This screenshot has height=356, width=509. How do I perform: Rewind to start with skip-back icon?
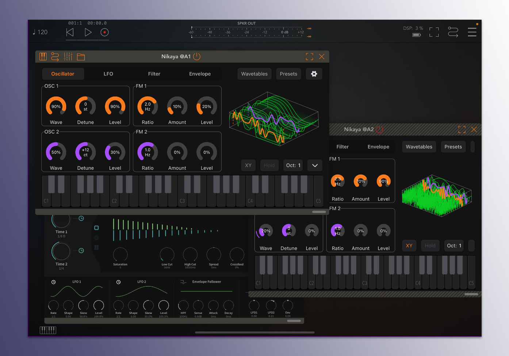(70, 32)
